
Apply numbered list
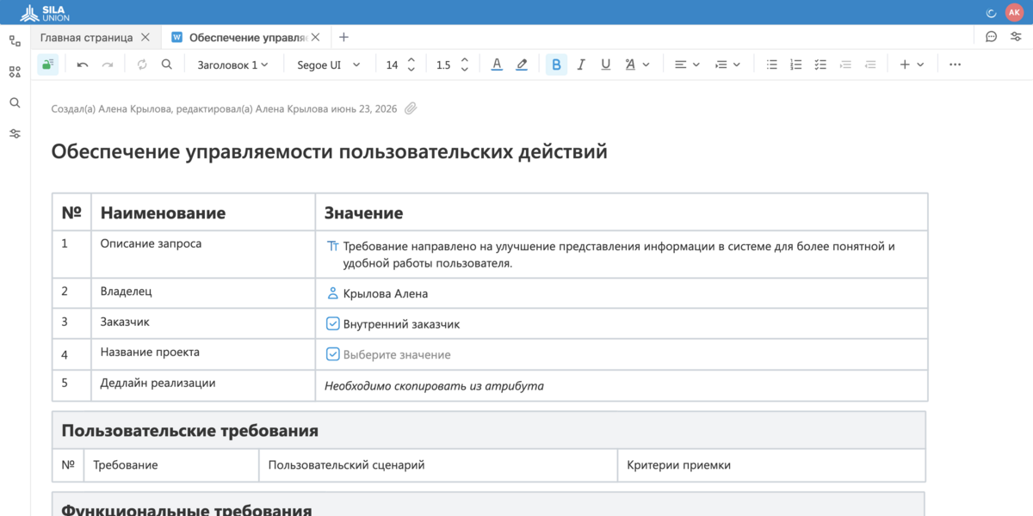tap(796, 64)
